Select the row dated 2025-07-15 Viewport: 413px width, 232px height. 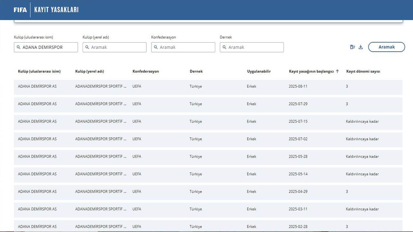point(208,121)
